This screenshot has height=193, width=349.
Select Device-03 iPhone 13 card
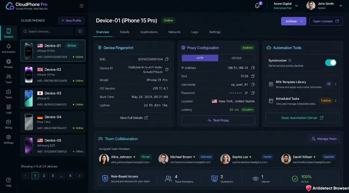[x=53, y=98]
